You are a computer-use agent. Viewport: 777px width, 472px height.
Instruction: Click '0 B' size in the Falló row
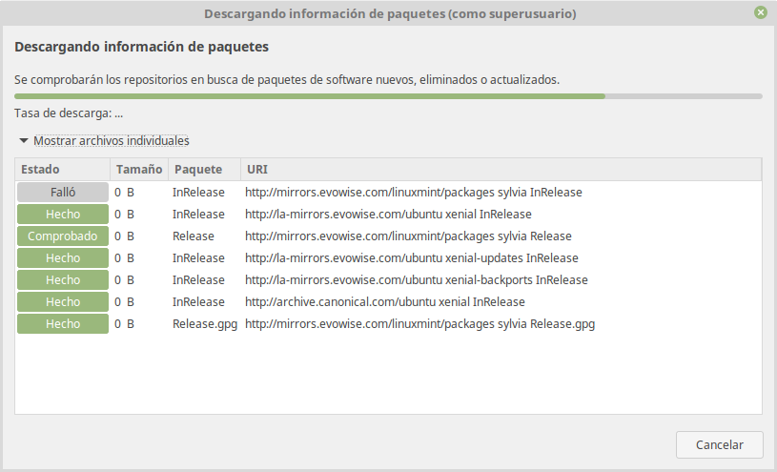(x=124, y=193)
